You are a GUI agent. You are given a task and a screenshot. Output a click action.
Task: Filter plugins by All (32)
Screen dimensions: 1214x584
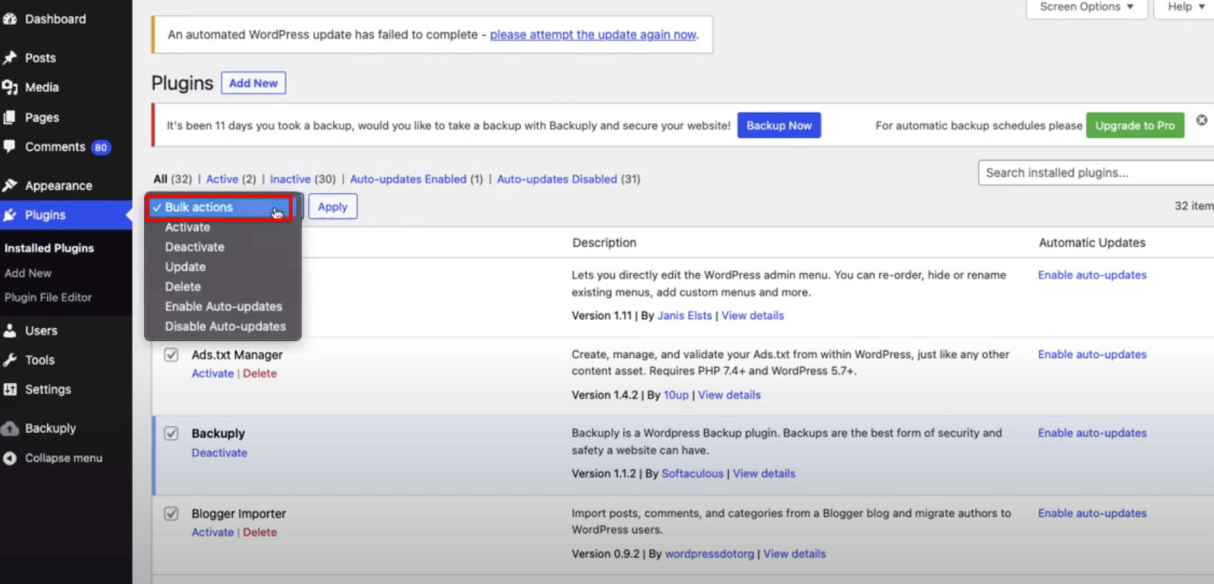pos(172,179)
